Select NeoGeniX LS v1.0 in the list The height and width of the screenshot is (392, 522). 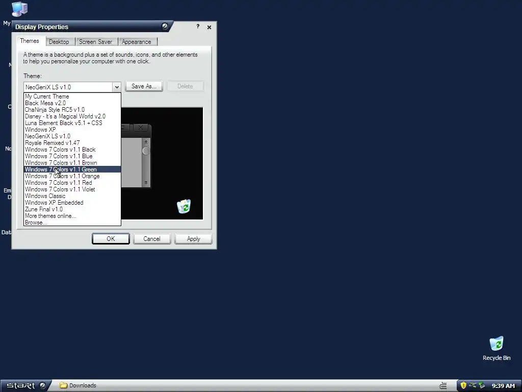72,136
